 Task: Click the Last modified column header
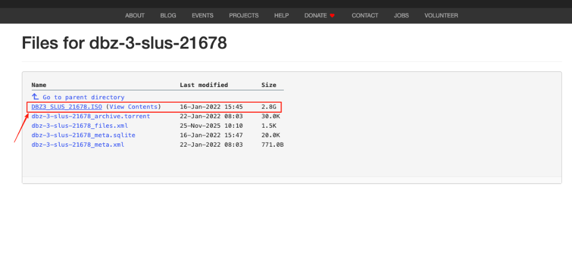204,85
